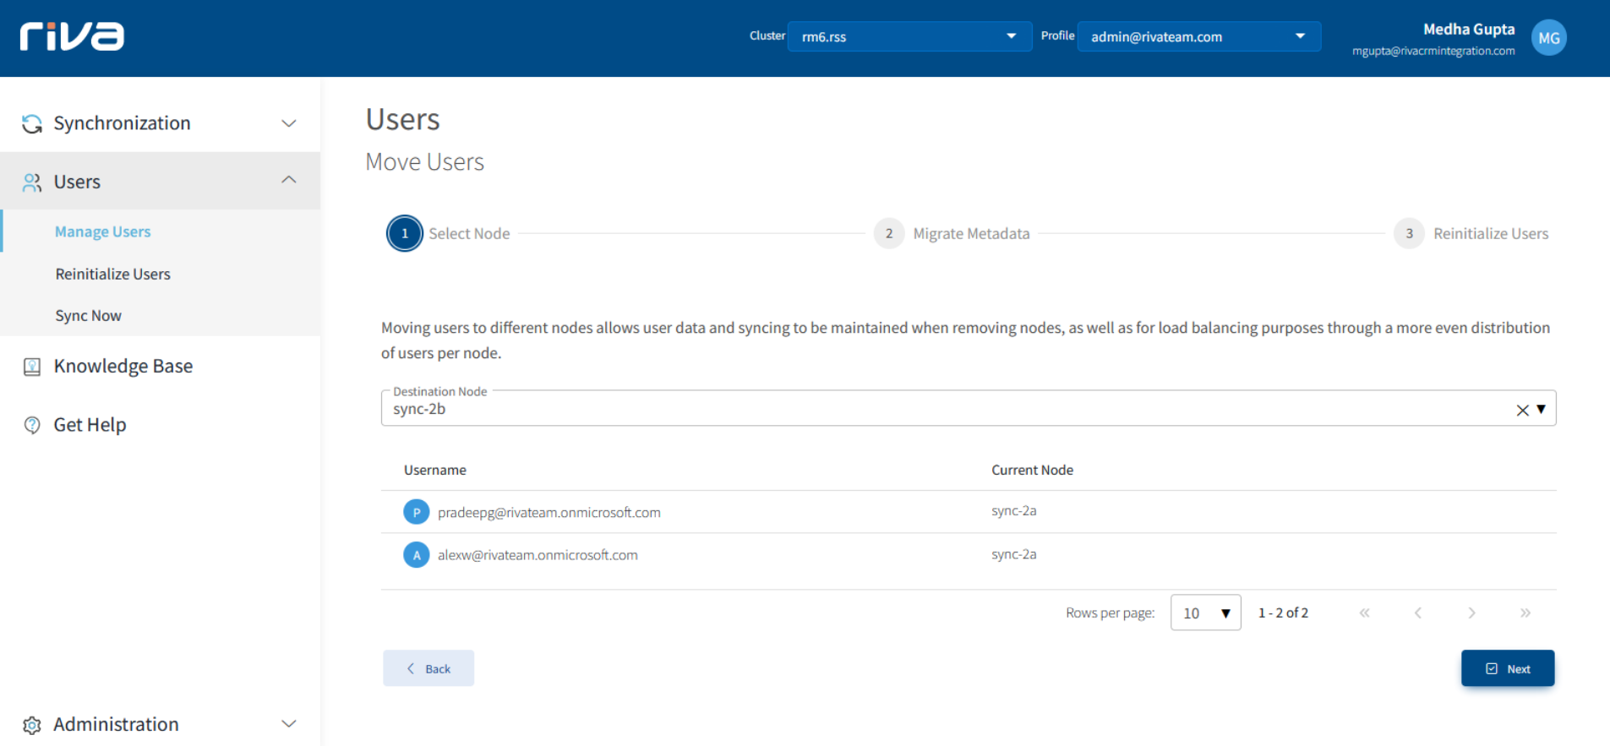Sort by the Current Node column header
The image size is (1610, 746).
[1033, 470]
